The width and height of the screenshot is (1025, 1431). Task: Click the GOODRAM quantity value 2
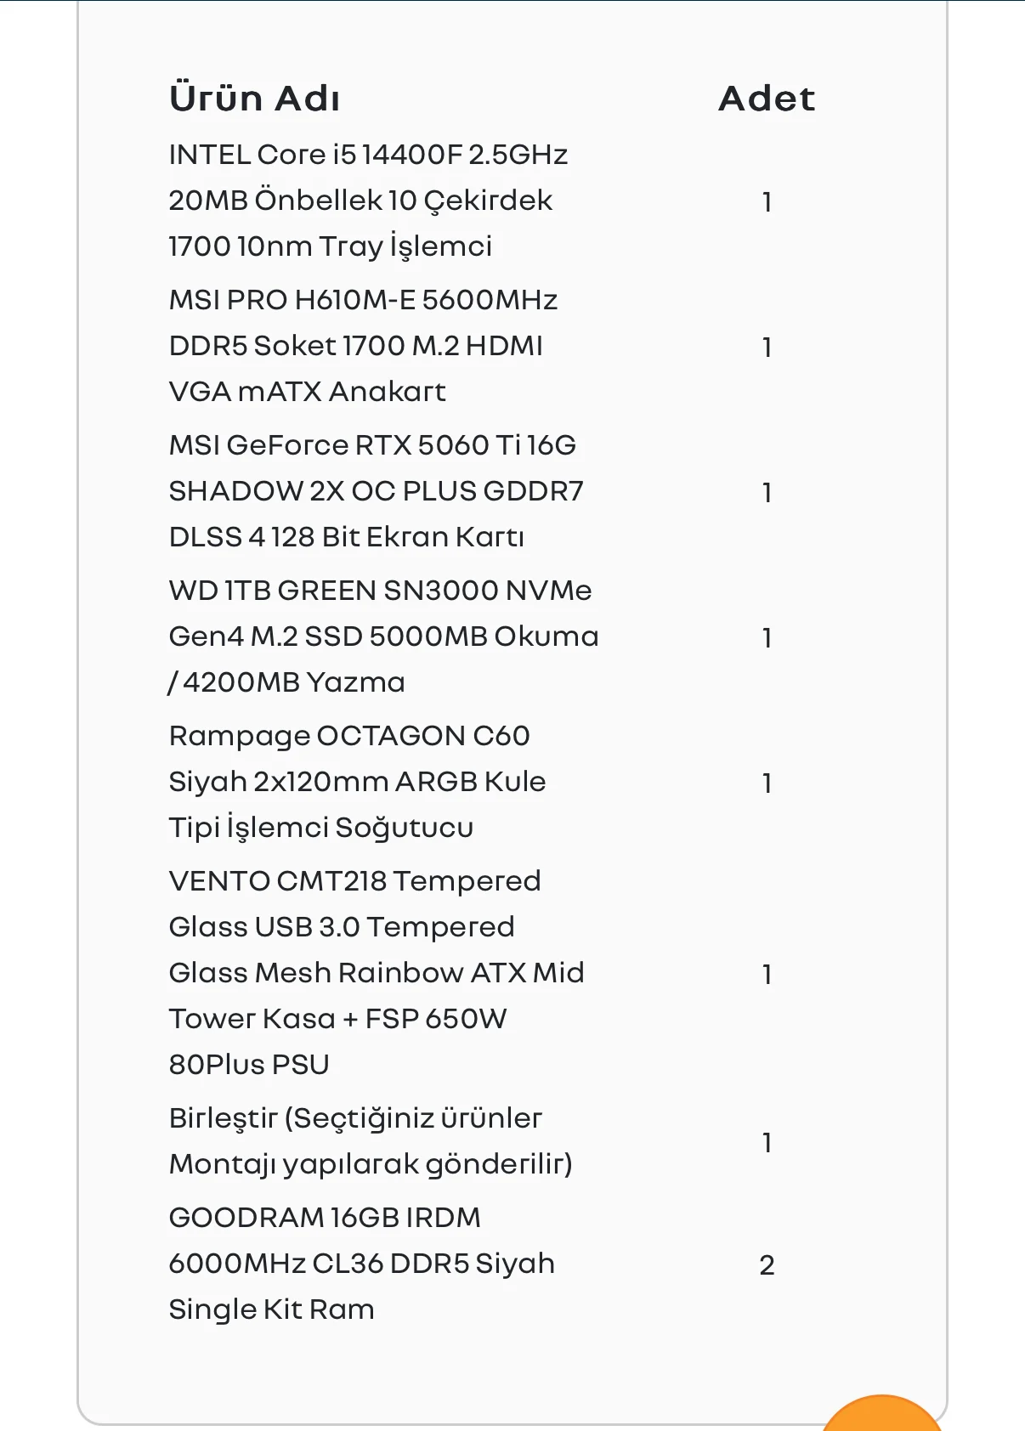[767, 1265]
